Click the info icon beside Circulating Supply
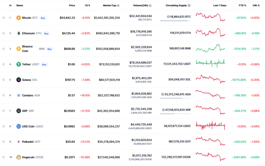This screenshot has width=265, height=166. pos(189,6)
